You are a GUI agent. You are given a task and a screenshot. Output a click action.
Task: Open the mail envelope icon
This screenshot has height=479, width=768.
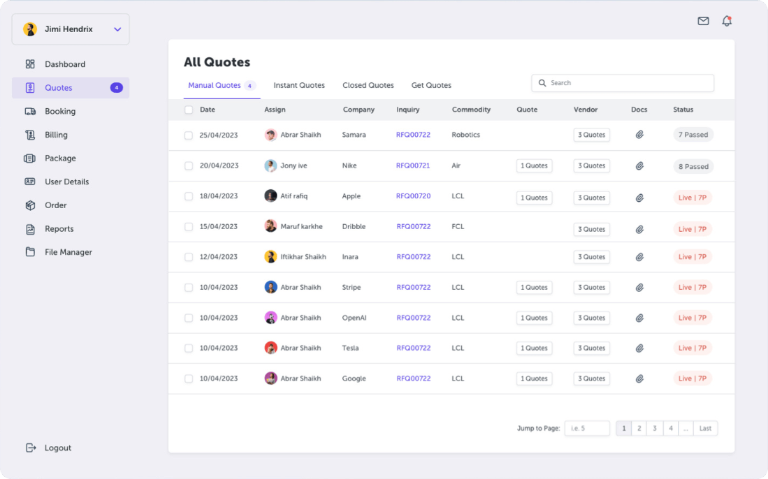pyautogui.click(x=703, y=21)
